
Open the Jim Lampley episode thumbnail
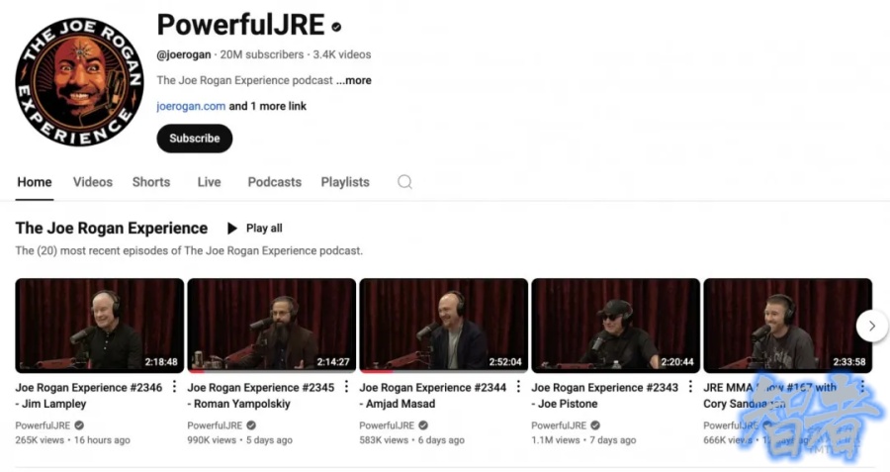99,326
